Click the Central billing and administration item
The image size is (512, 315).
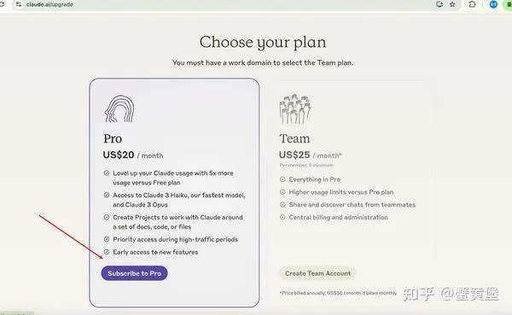338,218
